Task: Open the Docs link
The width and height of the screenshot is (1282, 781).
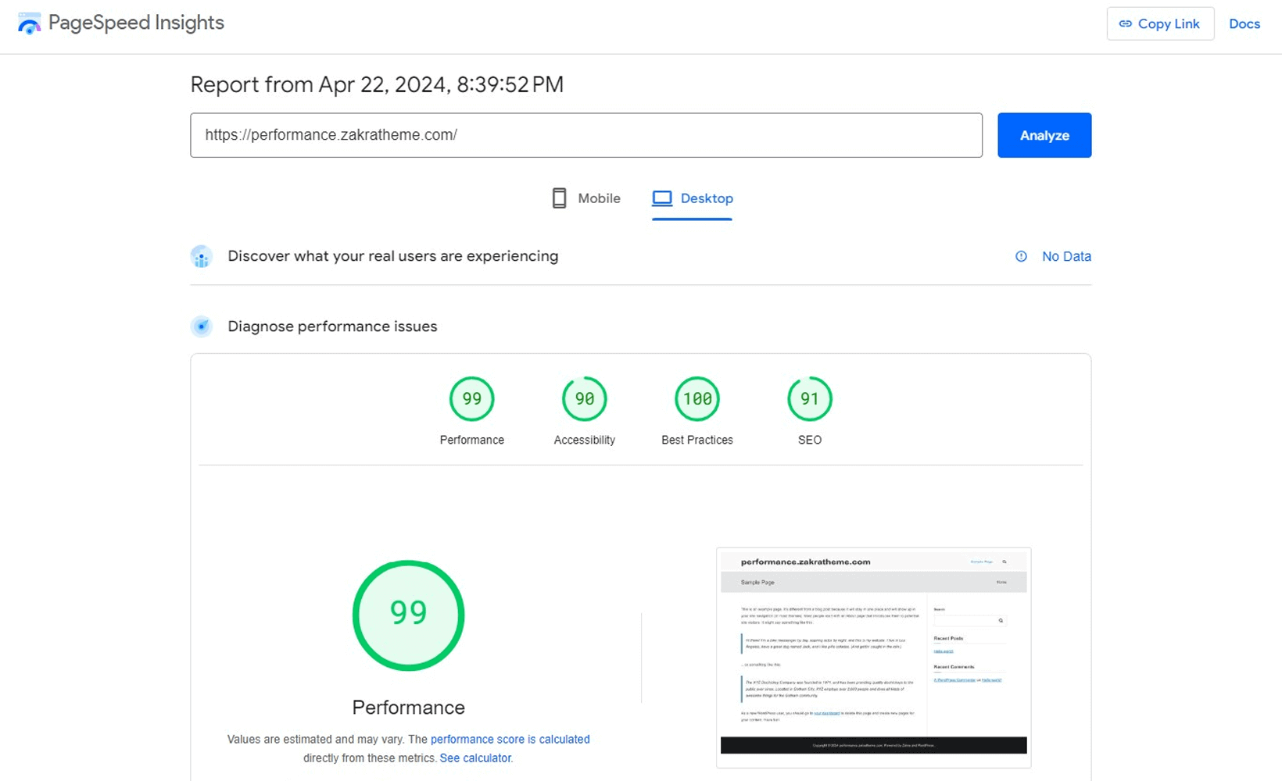Action: click(x=1244, y=23)
